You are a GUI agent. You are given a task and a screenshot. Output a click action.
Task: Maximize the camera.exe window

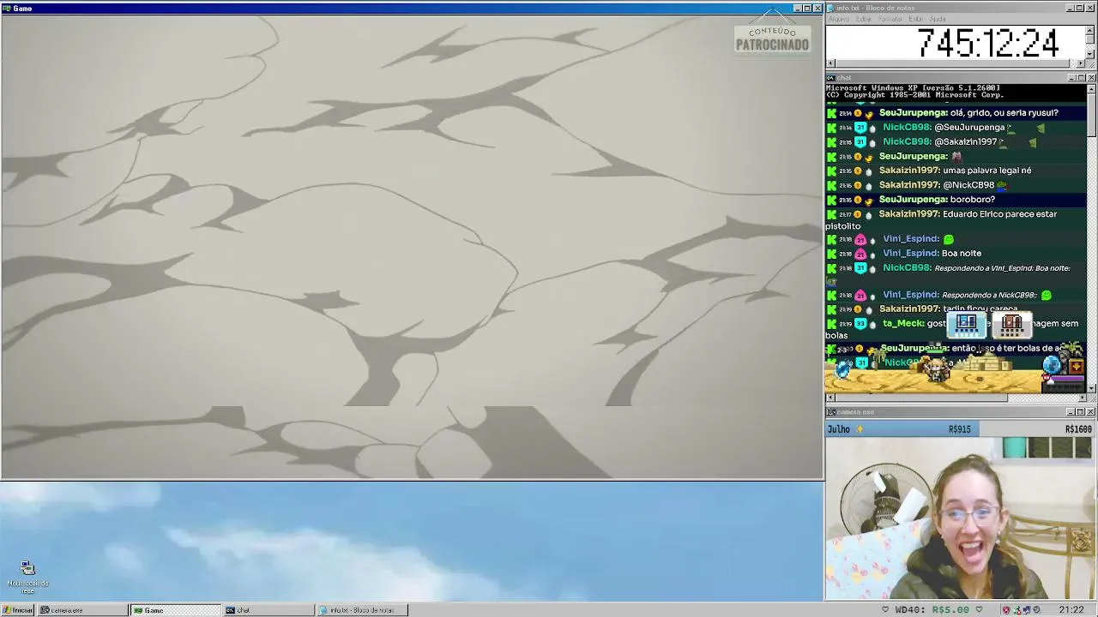(x=1081, y=412)
